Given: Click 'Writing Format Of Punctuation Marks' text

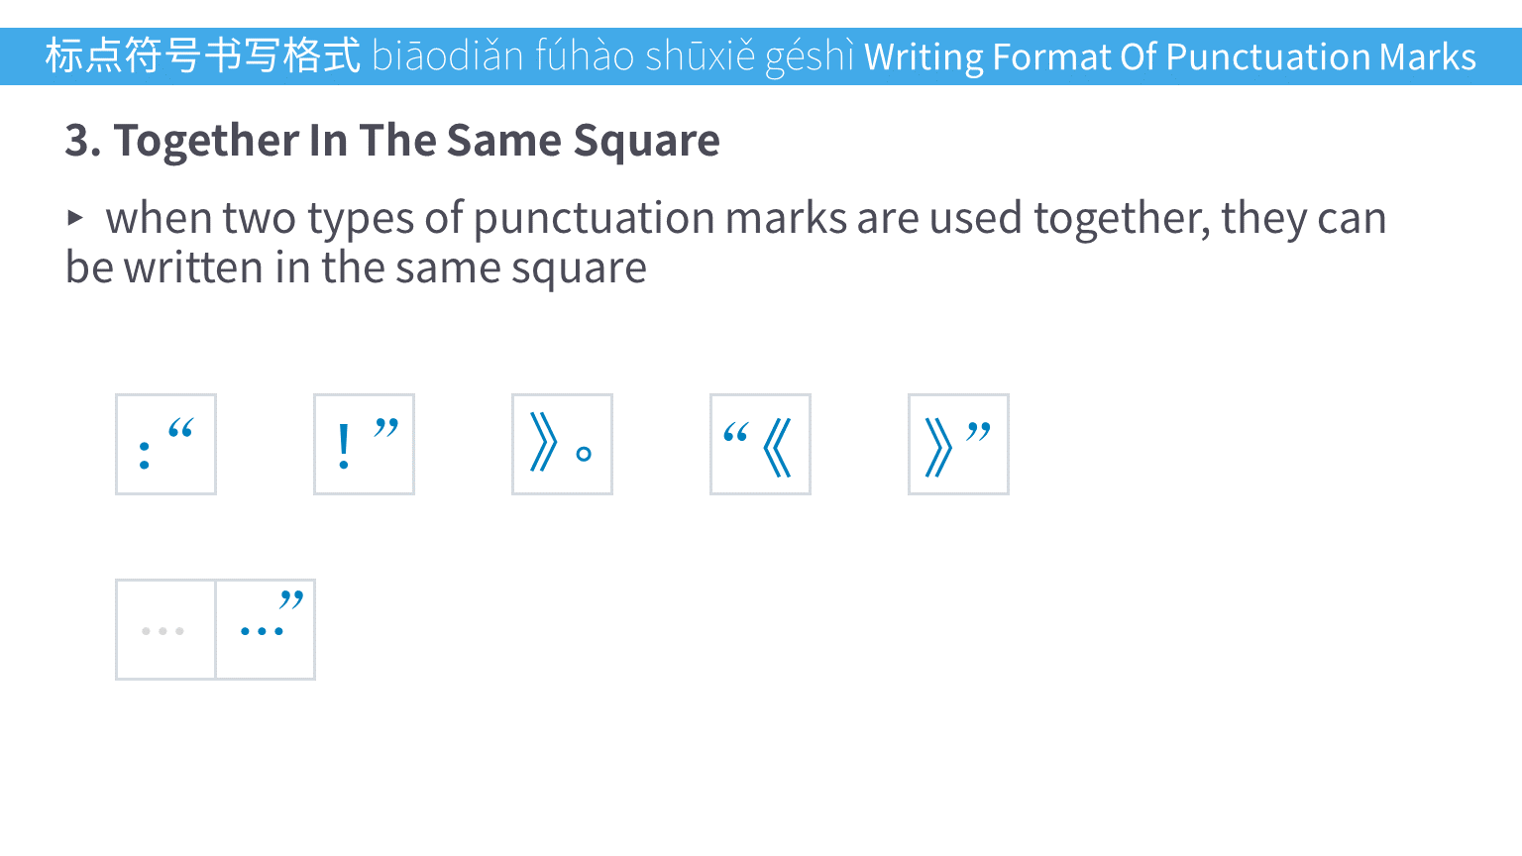Looking at the screenshot, I should [x=1170, y=56].
